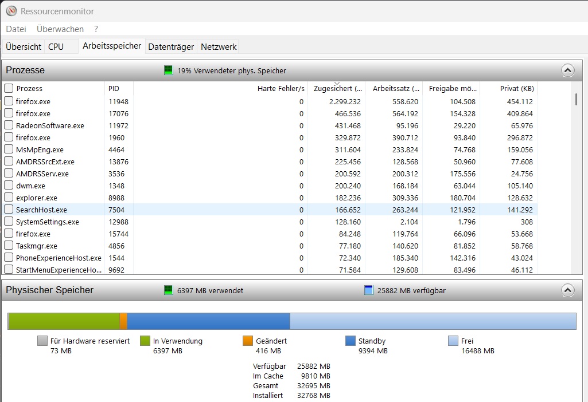The image size is (588, 402).
Task: Check the firefox.exe PID 1960 checkbox
Action: [x=9, y=137]
